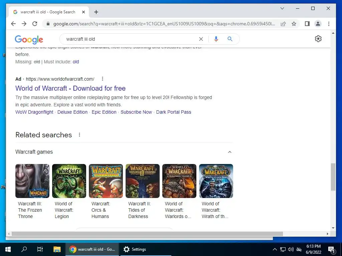Open the Epic Edition sitelink
The image size is (342, 256).
click(x=104, y=112)
